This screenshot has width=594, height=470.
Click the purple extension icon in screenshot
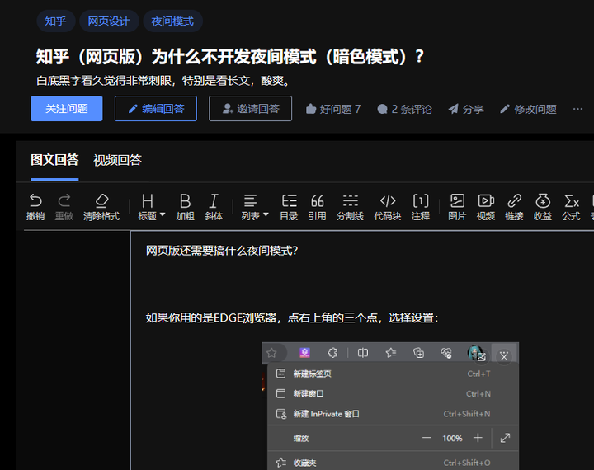(x=305, y=353)
